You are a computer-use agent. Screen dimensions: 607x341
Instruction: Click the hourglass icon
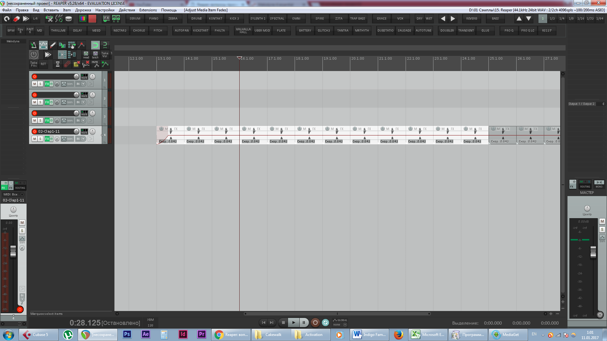click(58, 64)
